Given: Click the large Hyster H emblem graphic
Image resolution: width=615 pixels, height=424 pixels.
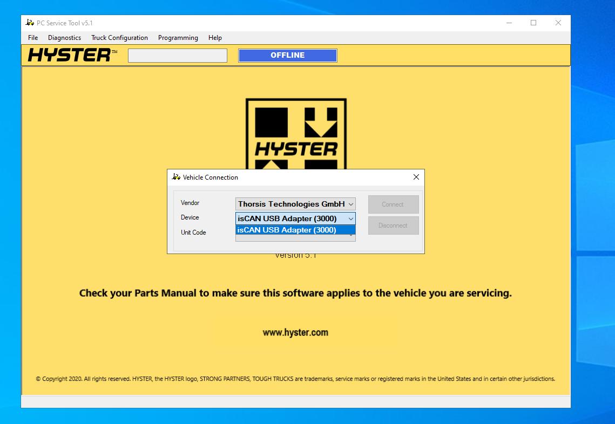Looking at the screenshot, I should [296, 129].
